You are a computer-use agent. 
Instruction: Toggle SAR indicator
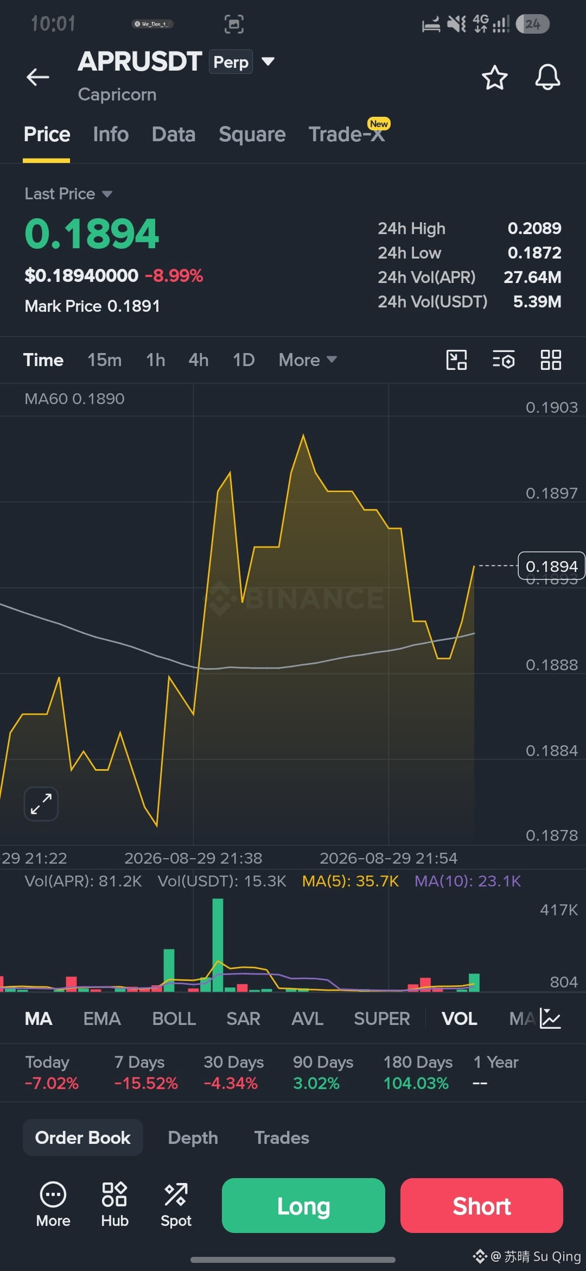click(244, 1018)
